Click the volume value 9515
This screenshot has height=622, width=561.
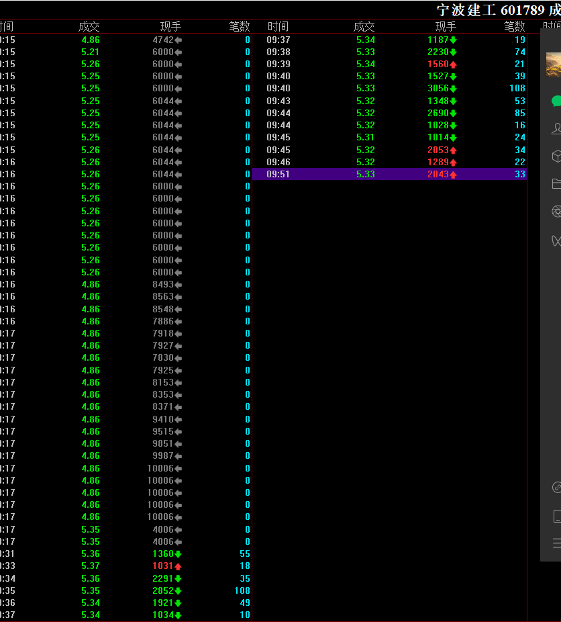point(163,431)
